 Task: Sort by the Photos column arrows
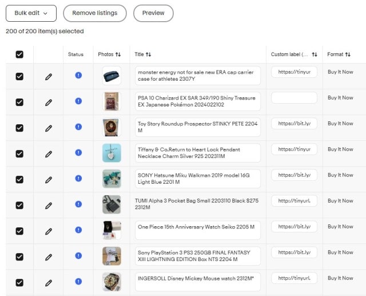click(x=109, y=54)
